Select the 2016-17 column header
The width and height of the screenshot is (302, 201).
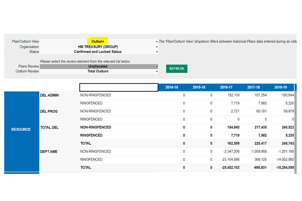point(226,87)
